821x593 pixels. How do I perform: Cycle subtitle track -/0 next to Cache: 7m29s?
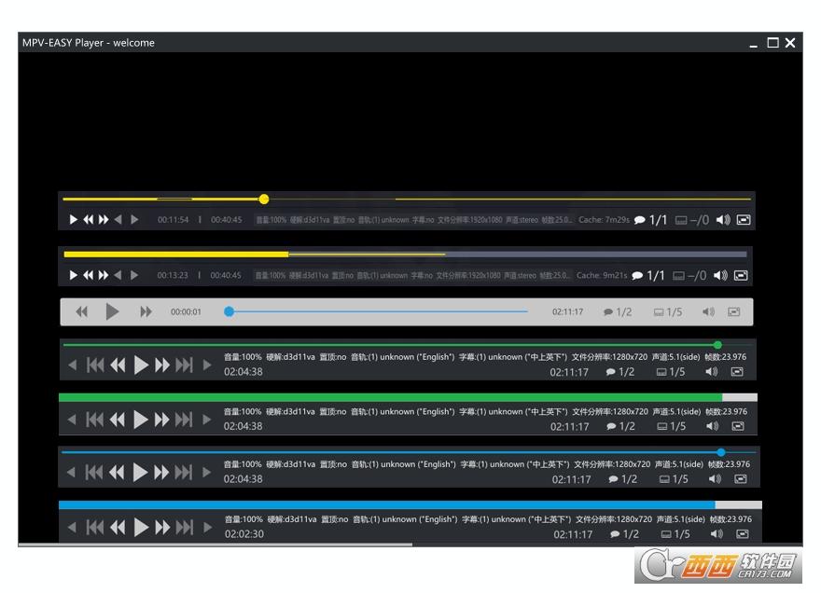click(691, 220)
